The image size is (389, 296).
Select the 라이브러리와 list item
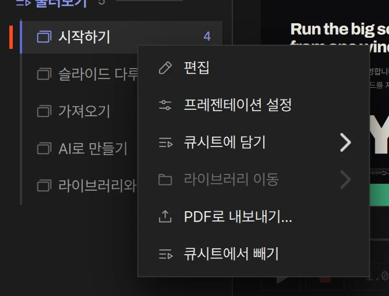pyautogui.click(x=80, y=186)
